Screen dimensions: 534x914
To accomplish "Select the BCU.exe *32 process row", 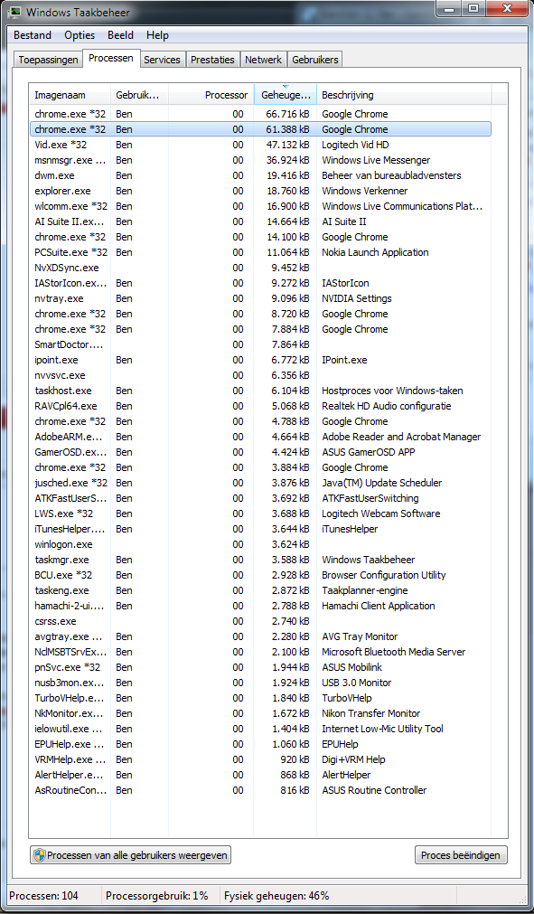I will 260,575.
